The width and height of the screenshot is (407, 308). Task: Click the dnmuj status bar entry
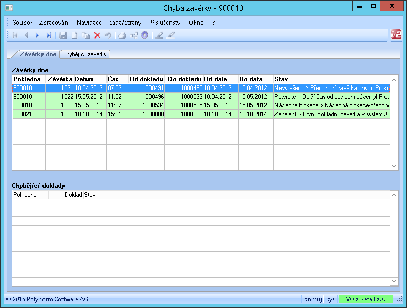(313, 299)
